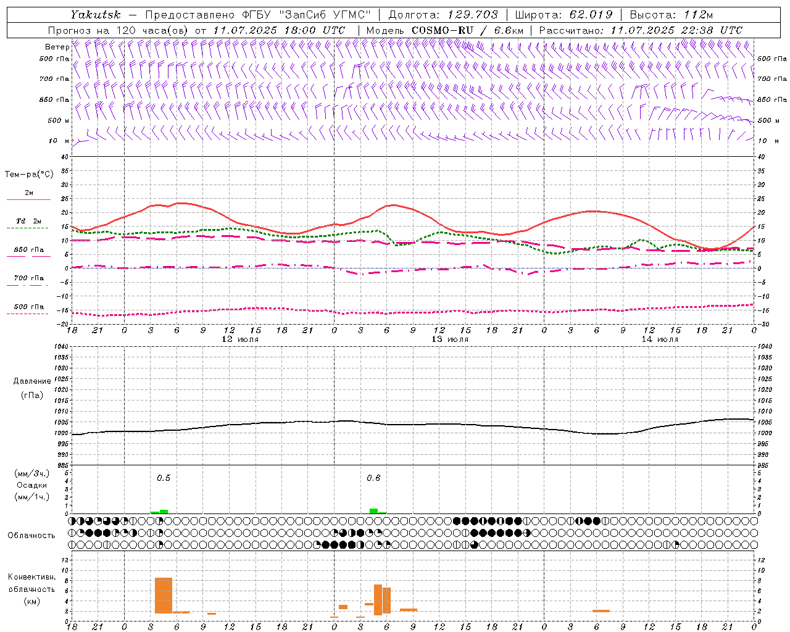Click the (мм/1ч.) precipitation unit label
Image resolution: width=790 pixels, height=632 pixels.
coord(32,497)
